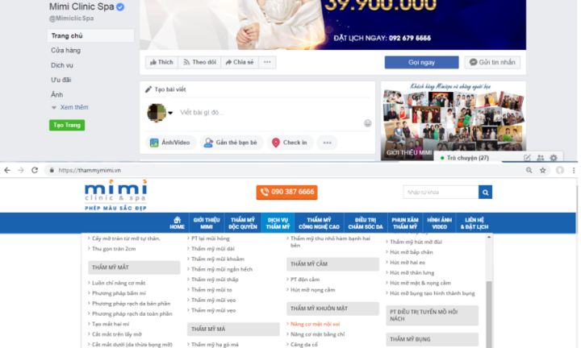Image resolution: width=581 pixels, height=348 pixels.
Task: Click the browser forward arrow
Action: coord(21,170)
